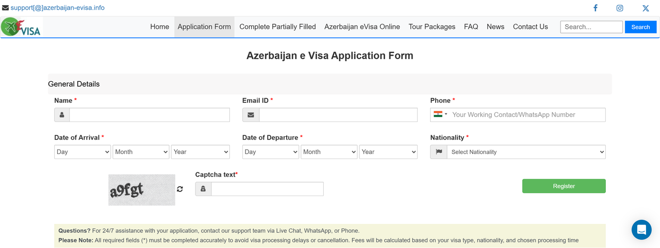The width and height of the screenshot is (660, 248).
Task: Open the live chat bubble icon
Action: tap(641, 229)
